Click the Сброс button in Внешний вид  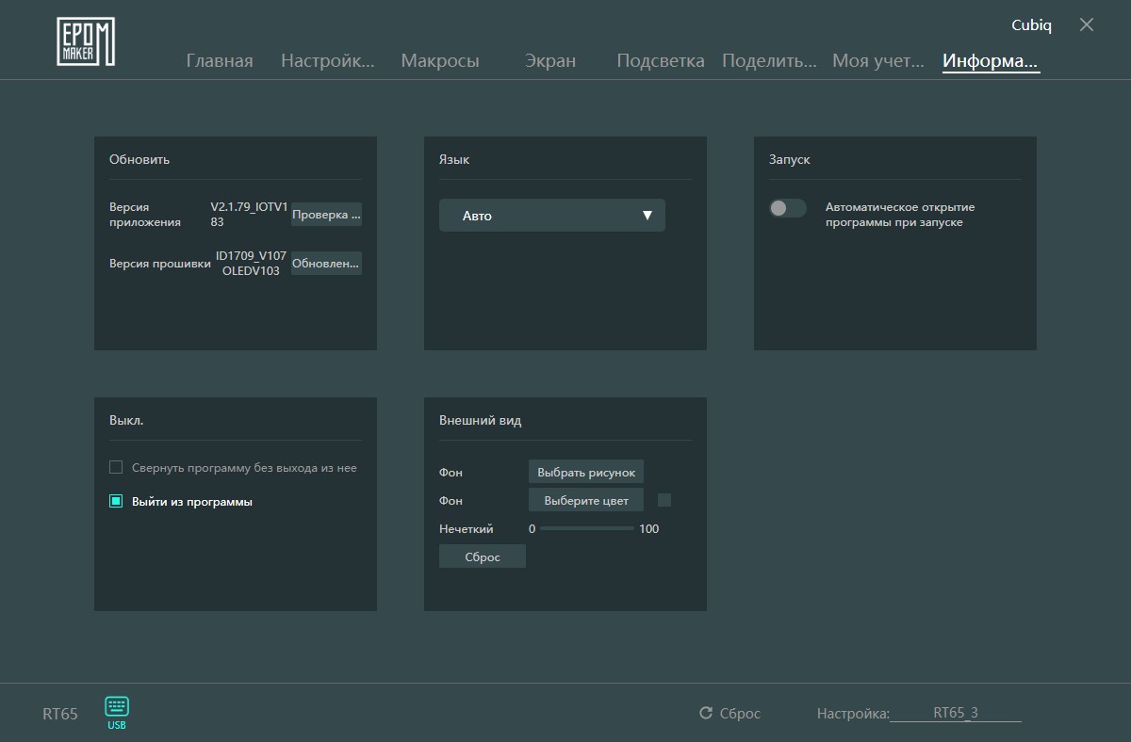coord(483,556)
